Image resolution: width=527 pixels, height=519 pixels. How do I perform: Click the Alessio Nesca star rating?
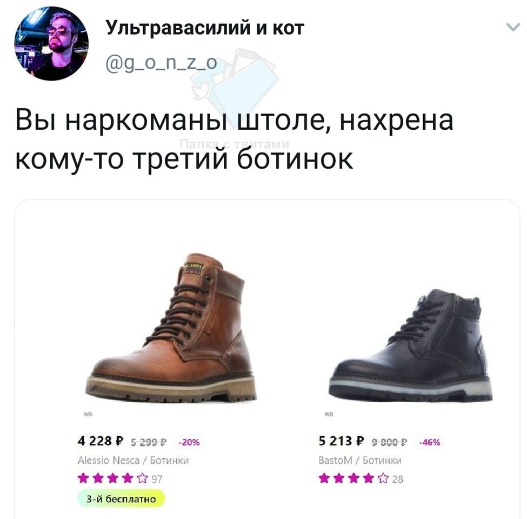click(112, 478)
